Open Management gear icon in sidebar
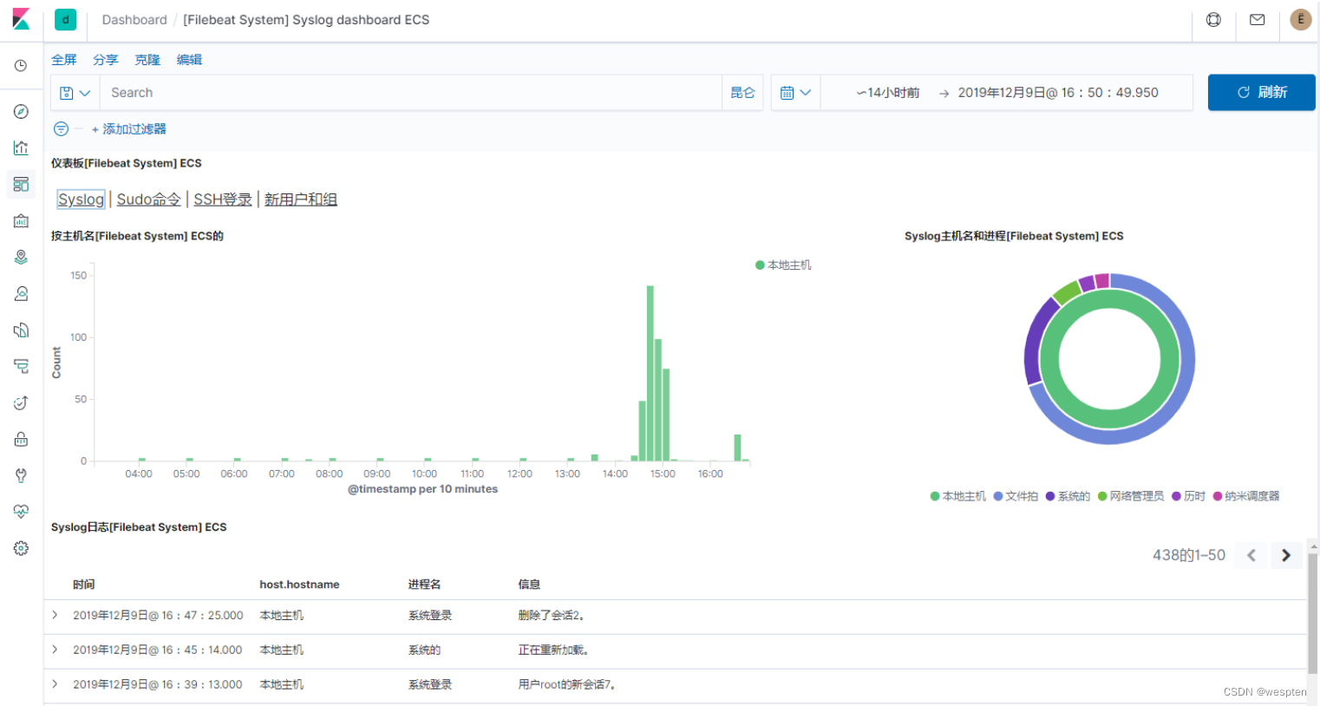1320x706 pixels. coord(21,548)
